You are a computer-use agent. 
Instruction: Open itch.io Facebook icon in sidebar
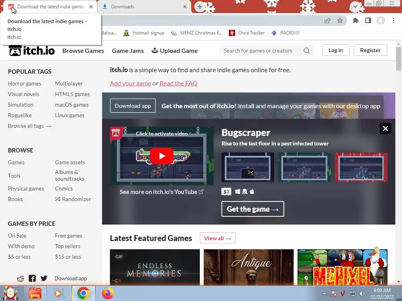click(x=32, y=278)
